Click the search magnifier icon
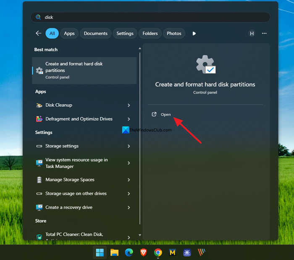Viewport: 294px width, 260px height. [x=38, y=17]
